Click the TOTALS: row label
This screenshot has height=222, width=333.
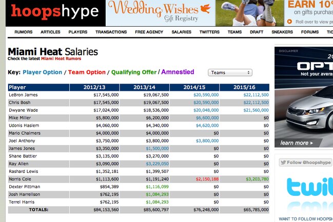[x=38, y=210]
